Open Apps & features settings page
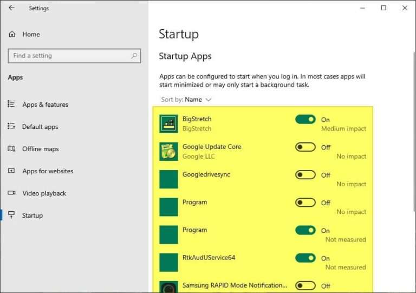The image size is (416, 293). (45, 105)
